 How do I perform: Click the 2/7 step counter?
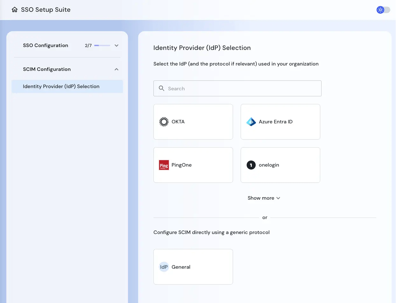coord(88,45)
